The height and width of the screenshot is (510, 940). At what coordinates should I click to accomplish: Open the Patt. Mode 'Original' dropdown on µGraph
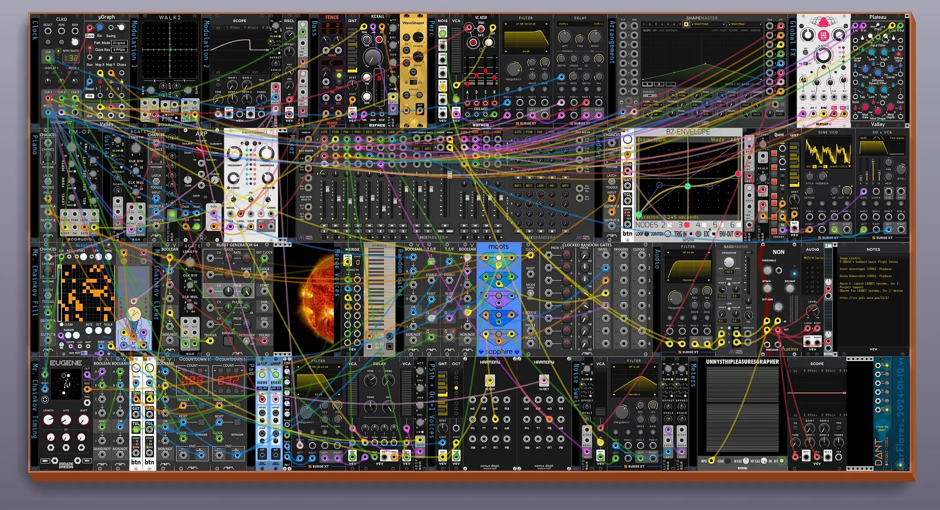point(119,43)
